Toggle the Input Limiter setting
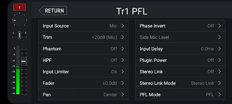This screenshot has height=104, width=232. point(83,72)
